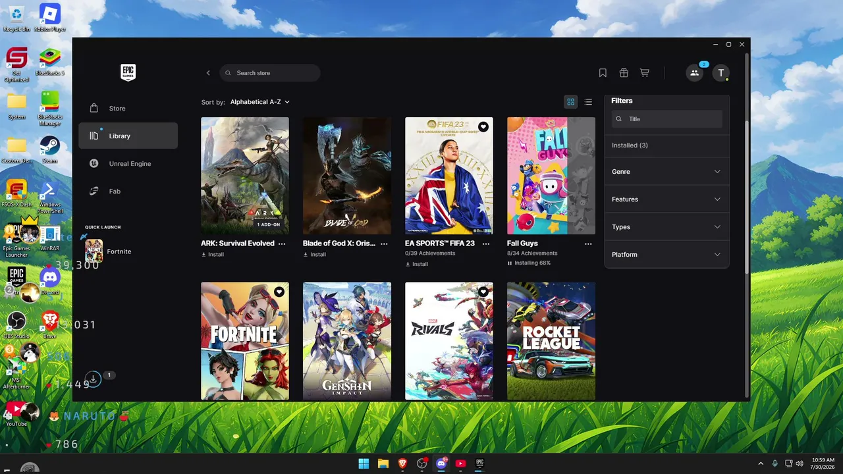Open the wishlist bookmark icon
This screenshot has width=843, height=474.
[x=603, y=73]
